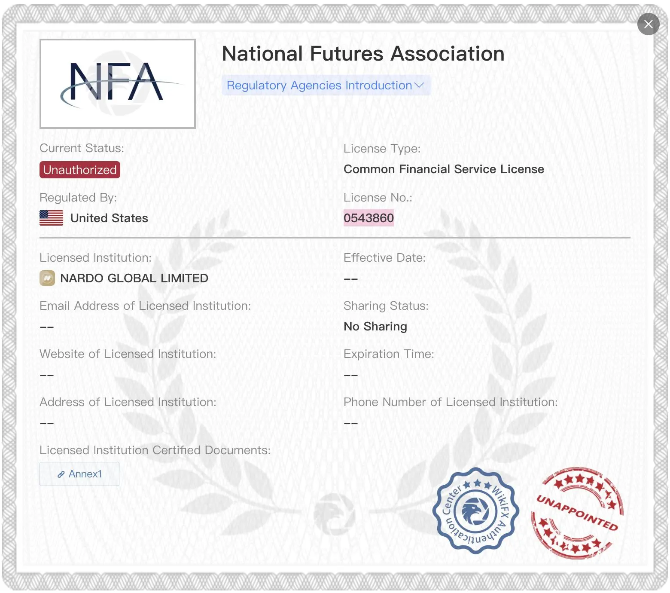The height and width of the screenshot is (593, 670).
Task: Click the Effective Date label
Action: 385,258
